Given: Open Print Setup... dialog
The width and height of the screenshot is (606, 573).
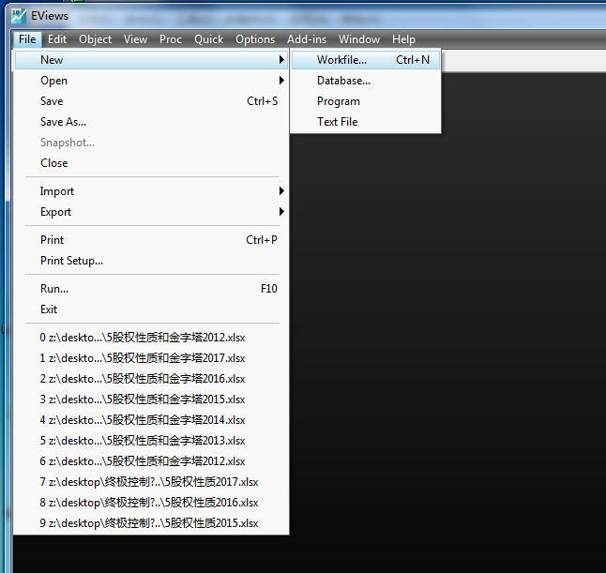Looking at the screenshot, I should 151,261.
